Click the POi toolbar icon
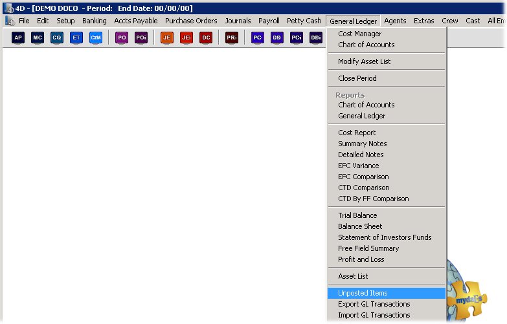The height and width of the screenshot is (324, 507). tap(141, 38)
